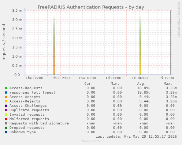Screen dimensions: 182x145
Task: Click the 1.0 m y-axis label
Action: (x=17, y=57)
